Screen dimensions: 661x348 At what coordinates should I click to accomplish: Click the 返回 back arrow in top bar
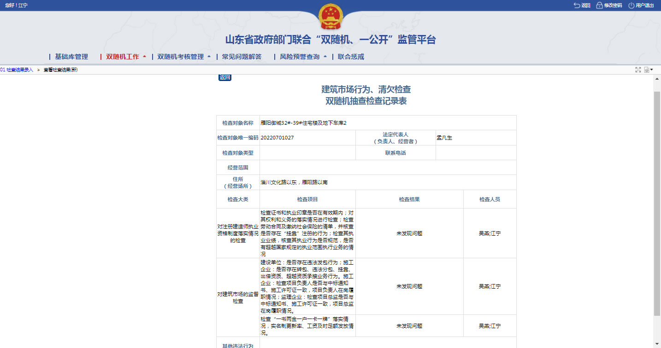coord(582,6)
